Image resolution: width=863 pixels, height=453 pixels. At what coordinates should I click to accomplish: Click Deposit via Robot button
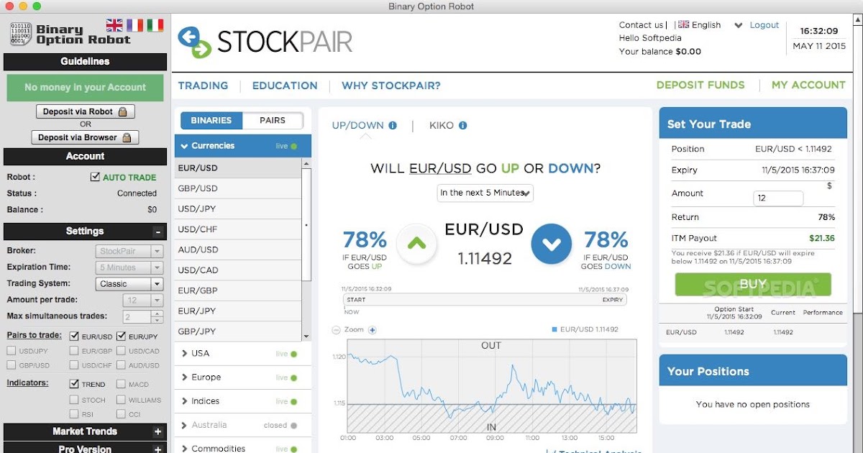85,111
